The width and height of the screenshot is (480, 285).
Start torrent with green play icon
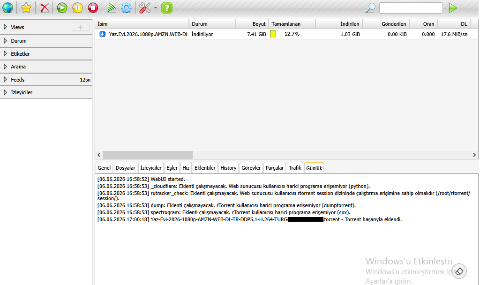tap(62, 7)
